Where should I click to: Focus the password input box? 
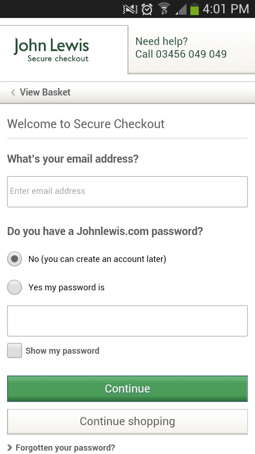[x=127, y=321]
